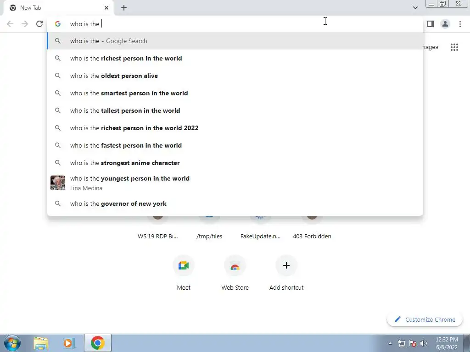Reload the page with the refresh icon
The image size is (470, 352).
coord(39,24)
